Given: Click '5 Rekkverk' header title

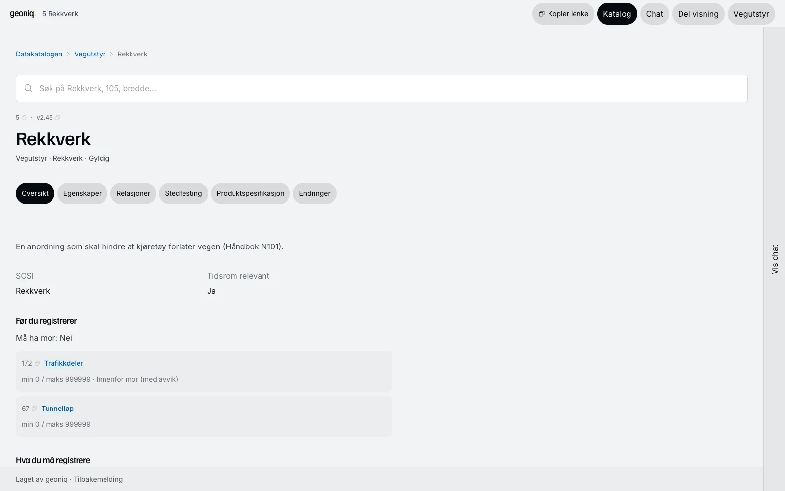Looking at the screenshot, I should [x=60, y=14].
